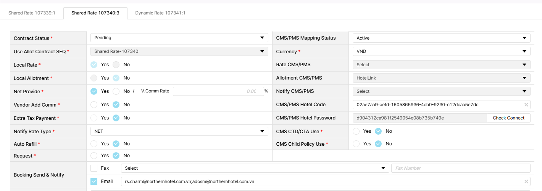542x191 pixels.
Task: Focus the Fax Number input field
Action: [460, 168]
